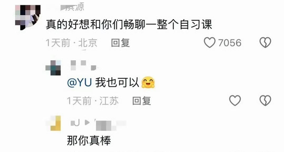Open the blurred username above @YU reply
This screenshot has height=152, width=284.
pyautogui.click(x=83, y=66)
